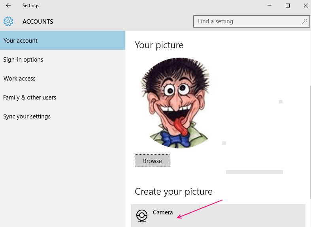Click the search magnifier icon
311x227 pixels.
(304, 21)
